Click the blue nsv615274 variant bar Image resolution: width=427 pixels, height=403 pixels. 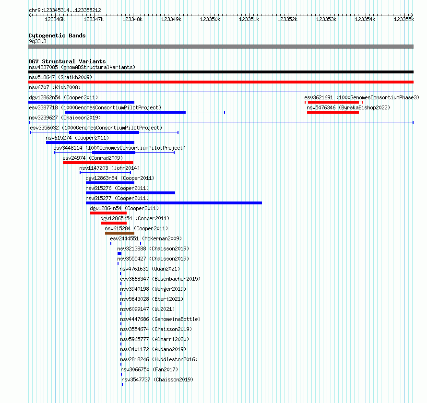(90, 142)
